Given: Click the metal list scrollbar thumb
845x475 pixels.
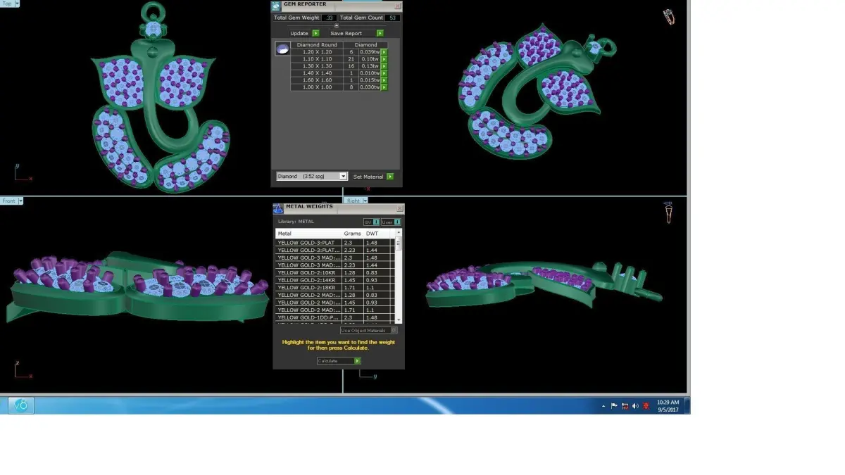Looking at the screenshot, I should coord(399,243).
